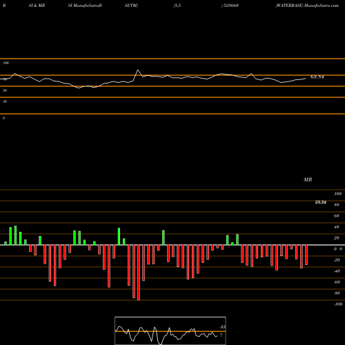Screen dimensions: 345x345
Task: Open the mini oscillator preview chart at bottom
Action: click(x=170, y=331)
